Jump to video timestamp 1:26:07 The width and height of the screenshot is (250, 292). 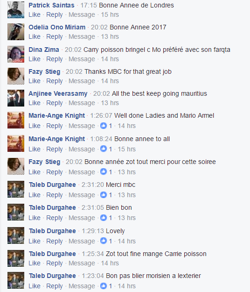coord(101,115)
